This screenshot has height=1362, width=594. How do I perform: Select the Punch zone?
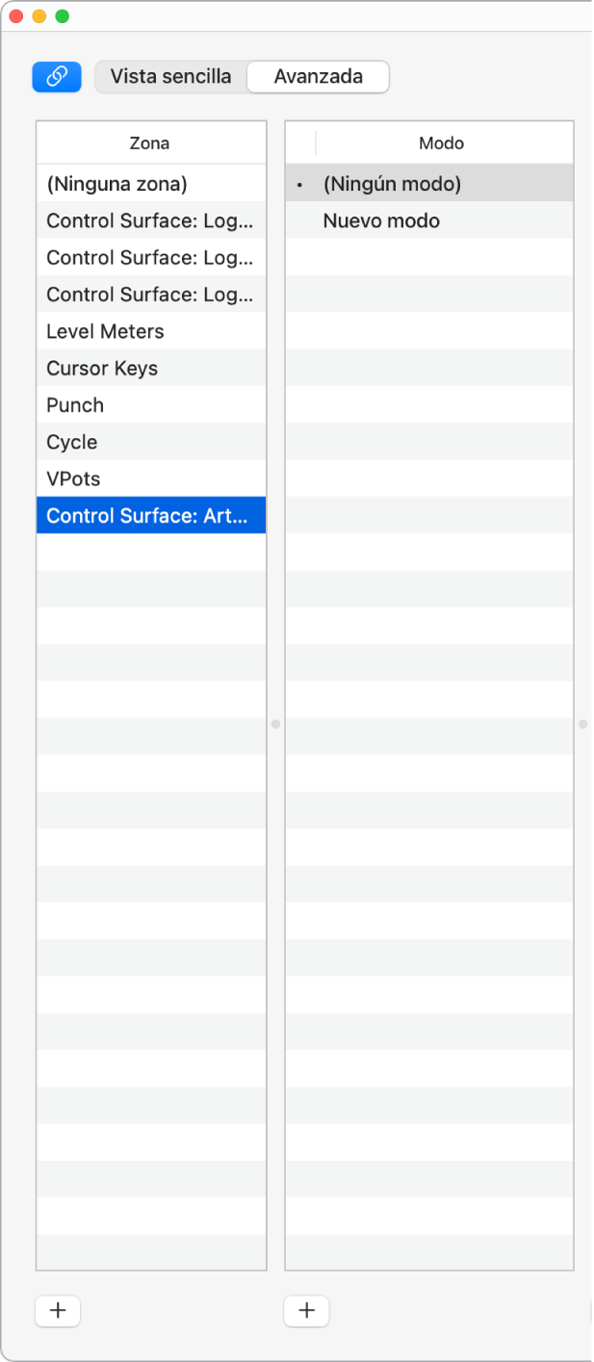(x=75, y=405)
